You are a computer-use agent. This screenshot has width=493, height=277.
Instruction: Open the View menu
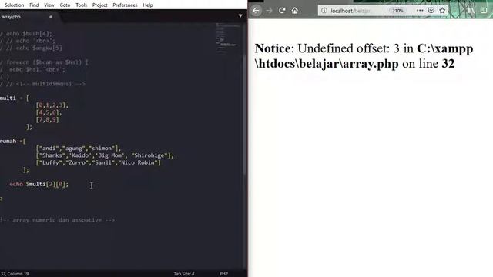click(x=49, y=5)
